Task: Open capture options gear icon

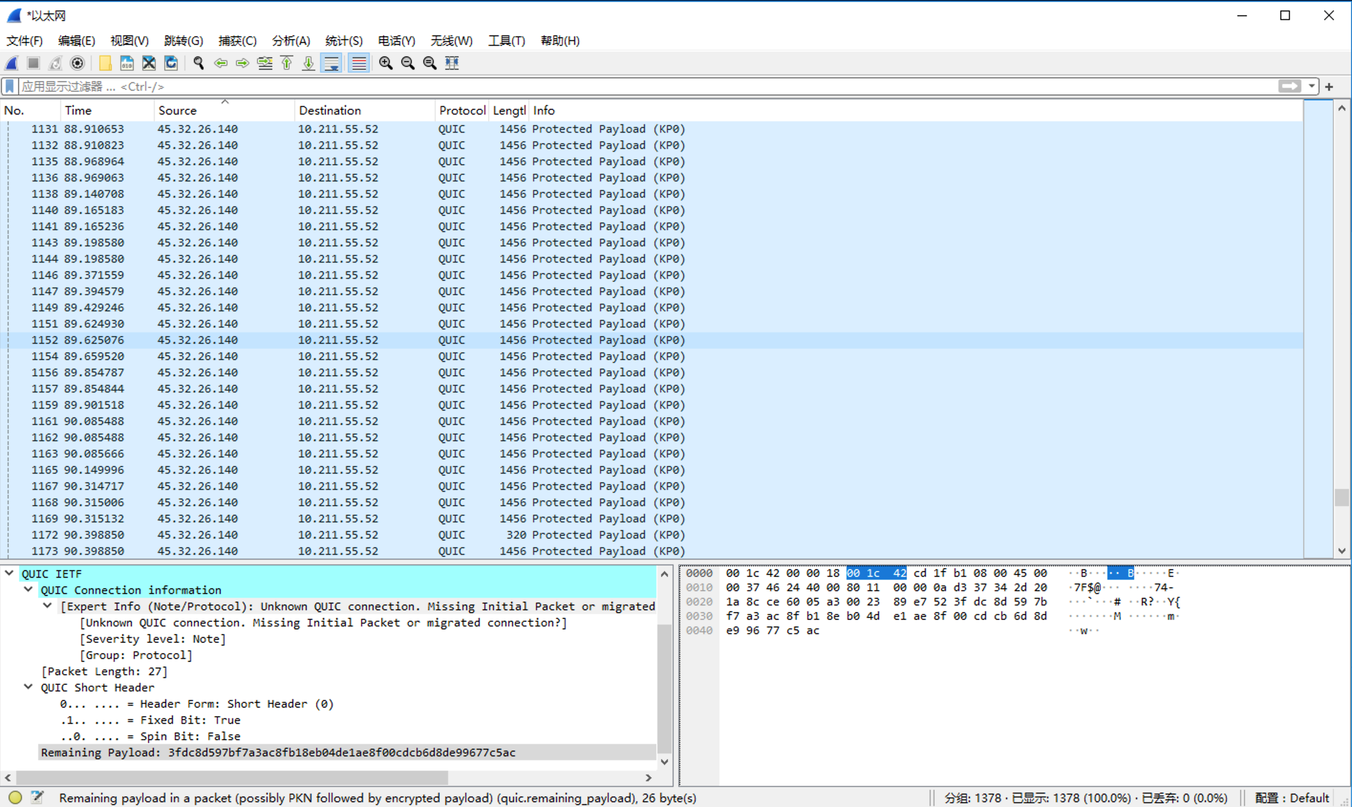Action: [78, 63]
